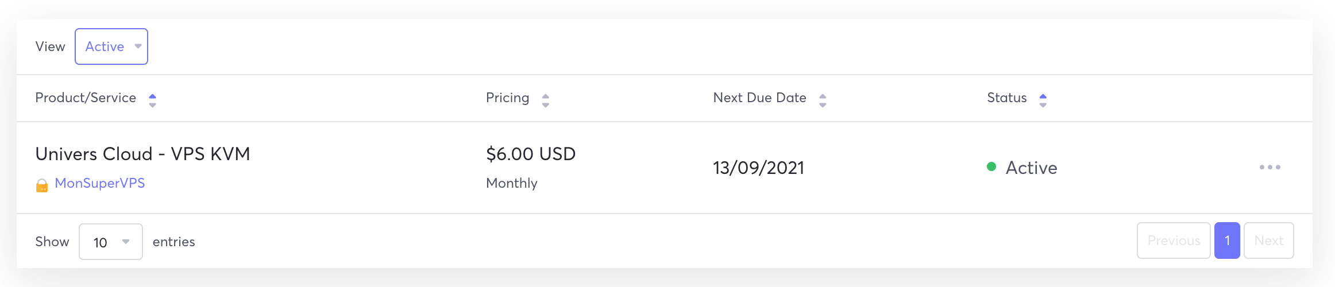This screenshot has height=287, width=1335.
Task: Click the 13/09/2021 due date cell
Action: tap(758, 168)
